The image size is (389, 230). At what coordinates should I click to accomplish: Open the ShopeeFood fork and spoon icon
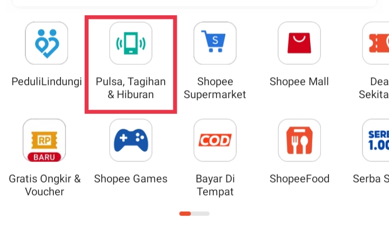click(299, 140)
